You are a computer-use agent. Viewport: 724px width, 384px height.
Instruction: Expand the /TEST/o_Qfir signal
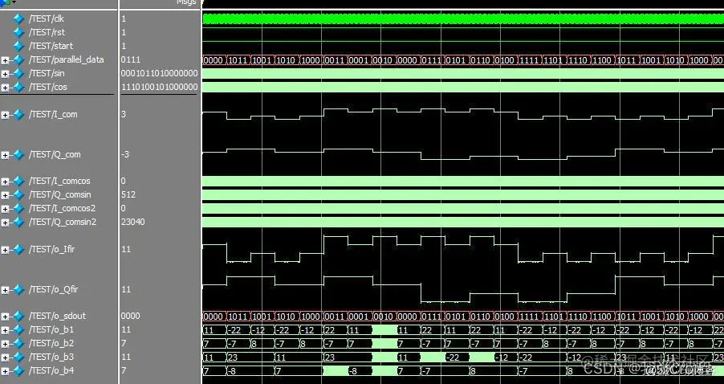click(x=5, y=290)
